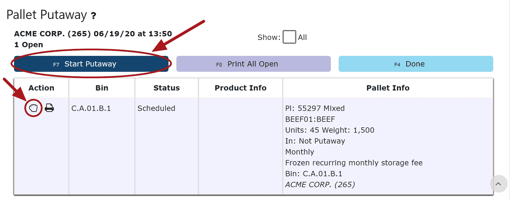Select the Status column header

pos(167,88)
